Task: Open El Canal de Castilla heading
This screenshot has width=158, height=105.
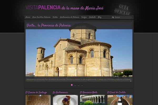Action: tap(116, 92)
